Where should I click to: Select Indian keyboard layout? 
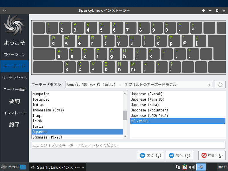tap(77, 105)
